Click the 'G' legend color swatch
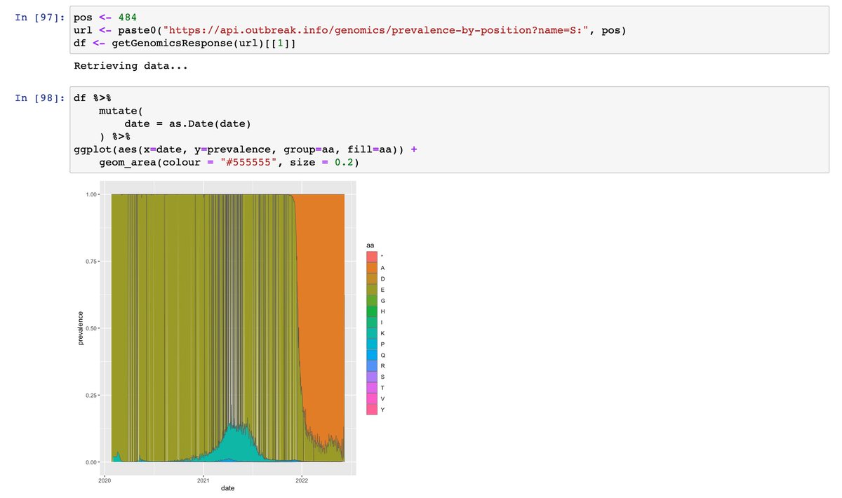 [x=372, y=300]
